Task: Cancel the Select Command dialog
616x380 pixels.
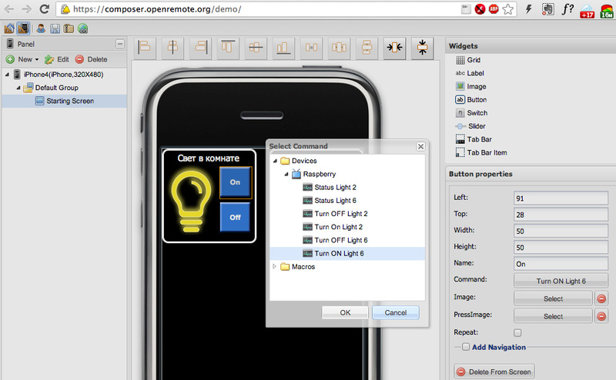Action: 396,312
